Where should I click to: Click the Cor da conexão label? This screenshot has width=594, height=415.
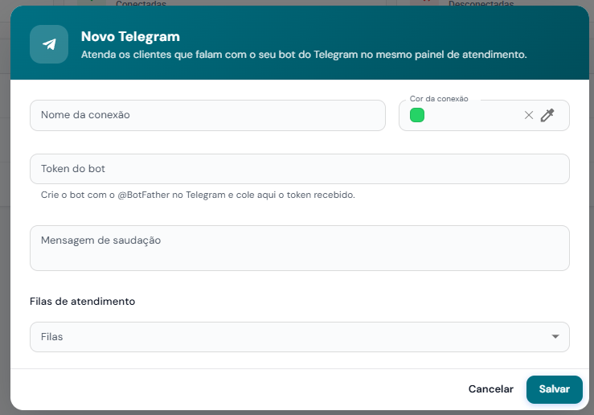[x=439, y=99]
